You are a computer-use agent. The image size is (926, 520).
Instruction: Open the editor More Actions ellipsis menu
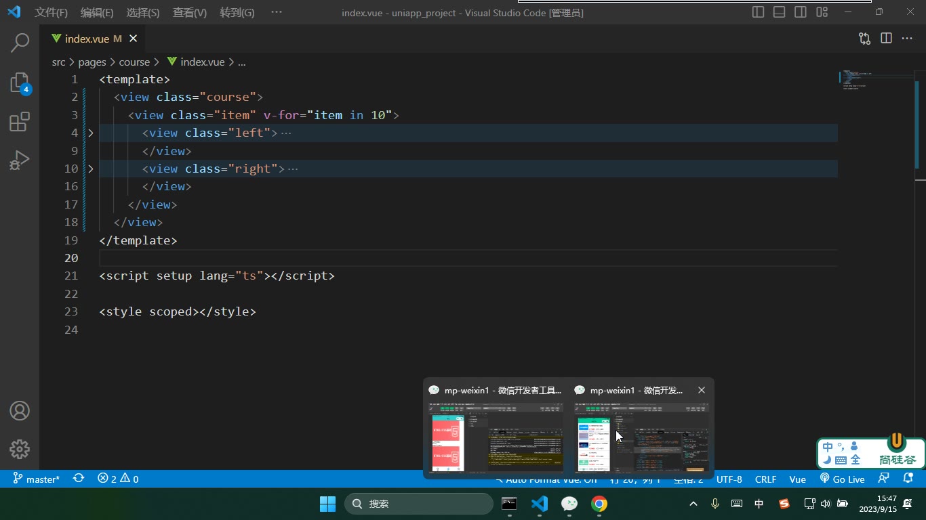click(x=907, y=39)
